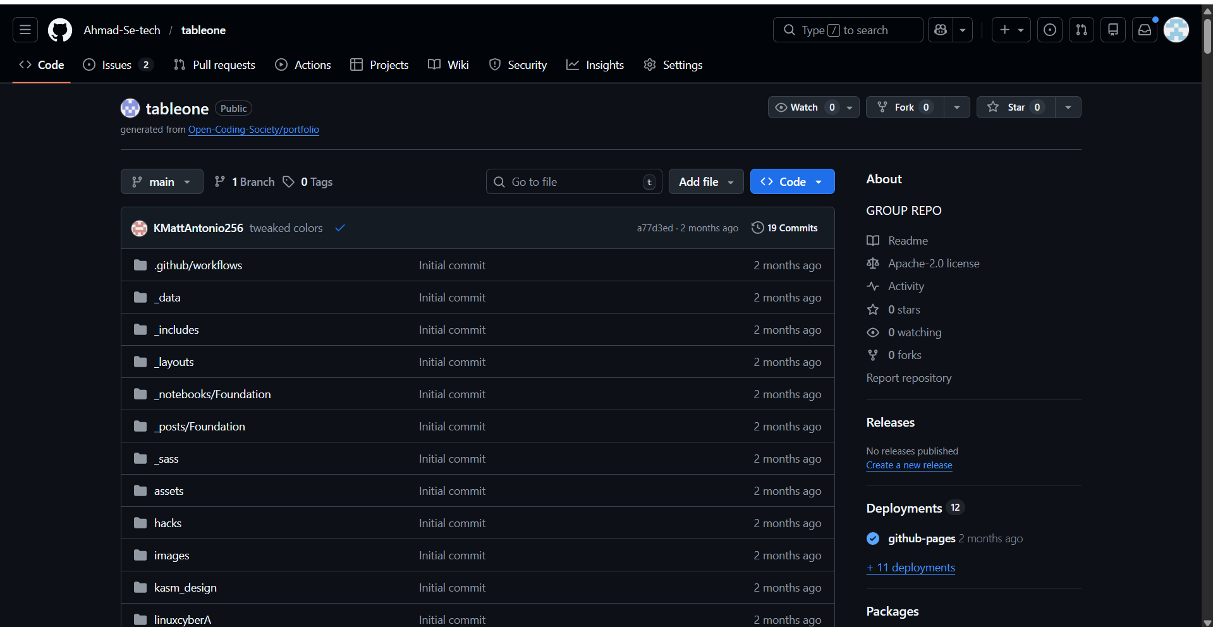
Task: Open the Projects tab
Action: tap(379, 65)
